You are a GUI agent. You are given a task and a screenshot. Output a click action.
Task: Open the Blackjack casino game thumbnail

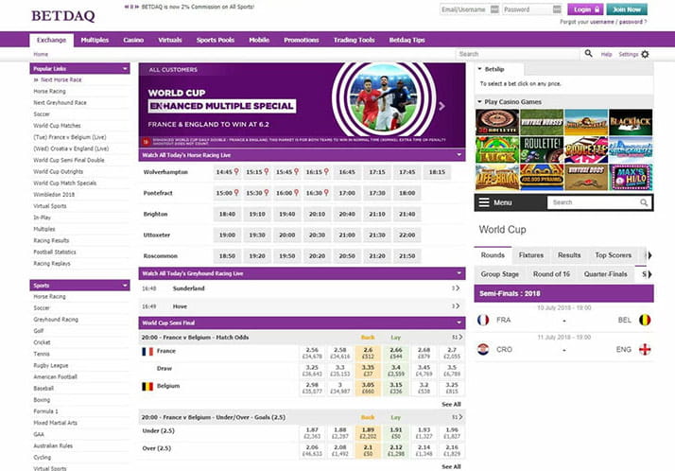tap(631, 122)
